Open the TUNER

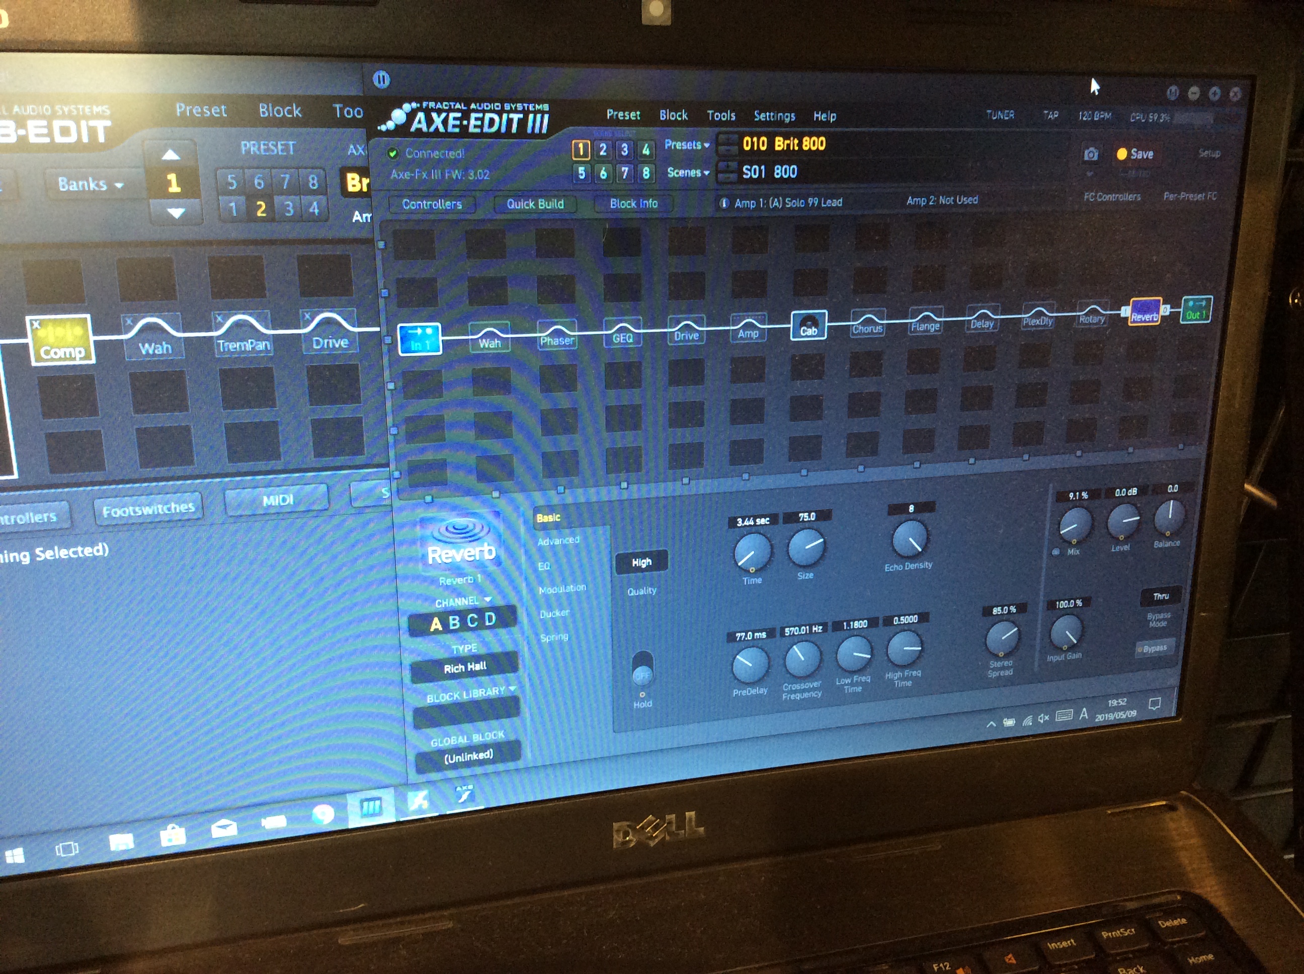click(x=1001, y=115)
